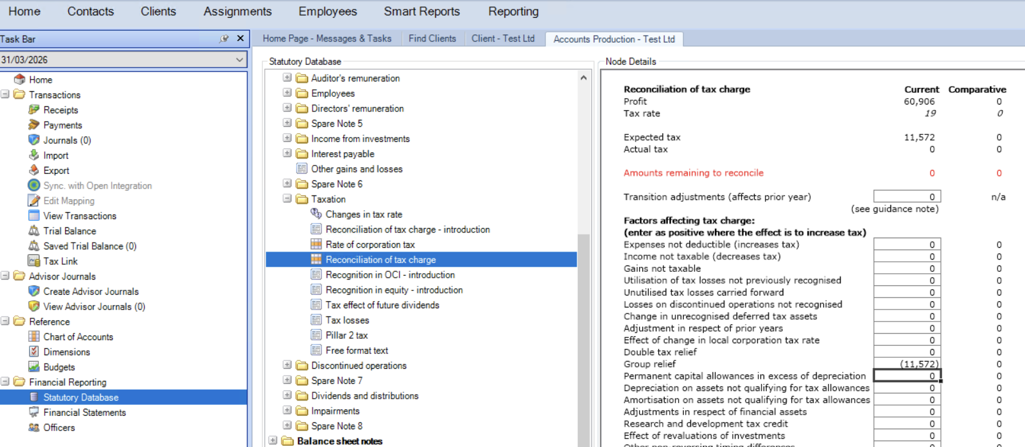This screenshot has height=447, width=1025.
Task: Click the Create Advisor Journals icon
Action: (x=34, y=291)
